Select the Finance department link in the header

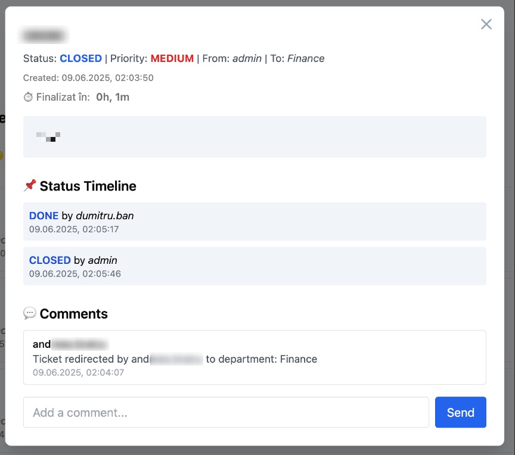click(306, 58)
